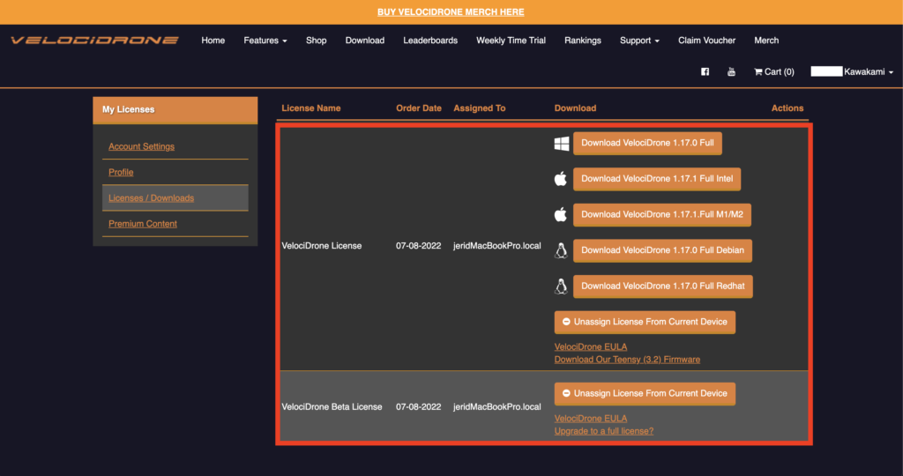The width and height of the screenshot is (903, 476).
Task: Download VelociDrone 1.17.1 Full Intel
Action: [x=657, y=179]
